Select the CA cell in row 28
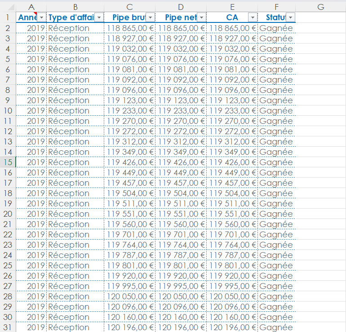Viewport: 346px width, 332px height. point(232,297)
